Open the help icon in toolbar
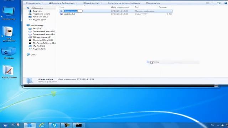This screenshot has height=128, width=228. (x=226, y=3)
